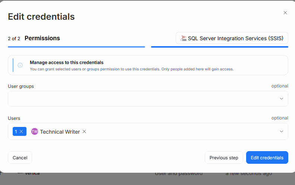Click the "2 of 2" step indicator

tap(14, 38)
